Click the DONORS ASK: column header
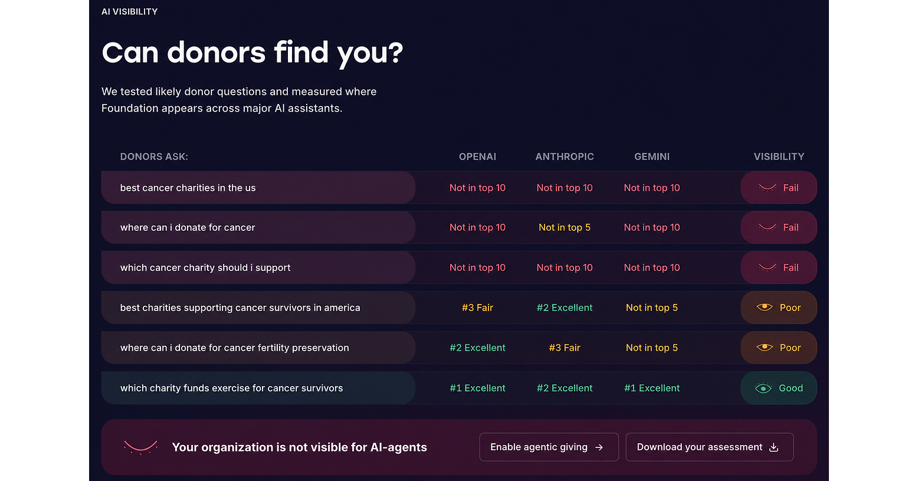This screenshot has height=481, width=918. coord(154,156)
